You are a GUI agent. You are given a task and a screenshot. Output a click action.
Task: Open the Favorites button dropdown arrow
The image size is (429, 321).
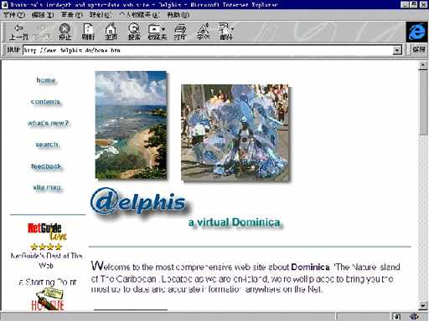click(163, 29)
